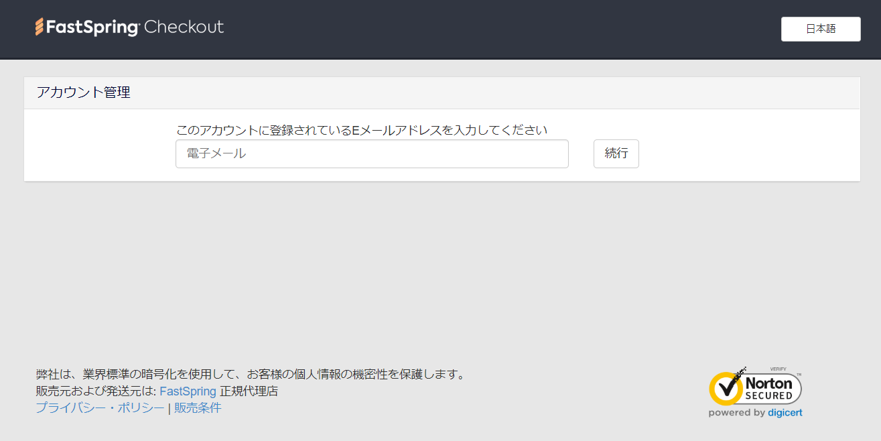The height and width of the screenshot is (441, 881).
Task: Open the 販売条件 link
Action: tap(198, 408)
